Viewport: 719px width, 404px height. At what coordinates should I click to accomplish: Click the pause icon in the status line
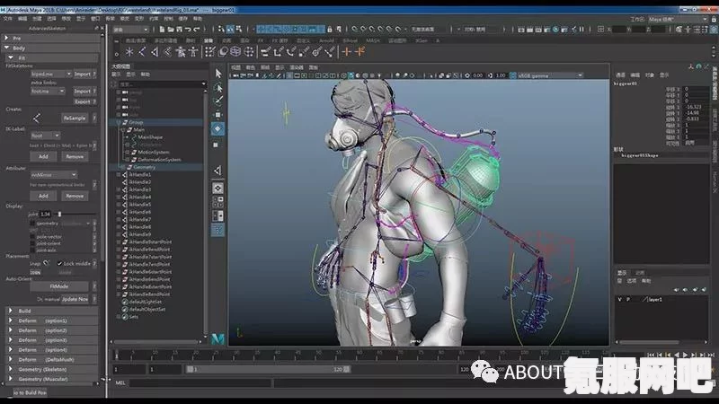point(581,30)
